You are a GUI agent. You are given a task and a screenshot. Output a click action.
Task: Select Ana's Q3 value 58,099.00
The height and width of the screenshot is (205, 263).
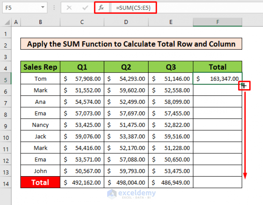(x=171, y=101)
